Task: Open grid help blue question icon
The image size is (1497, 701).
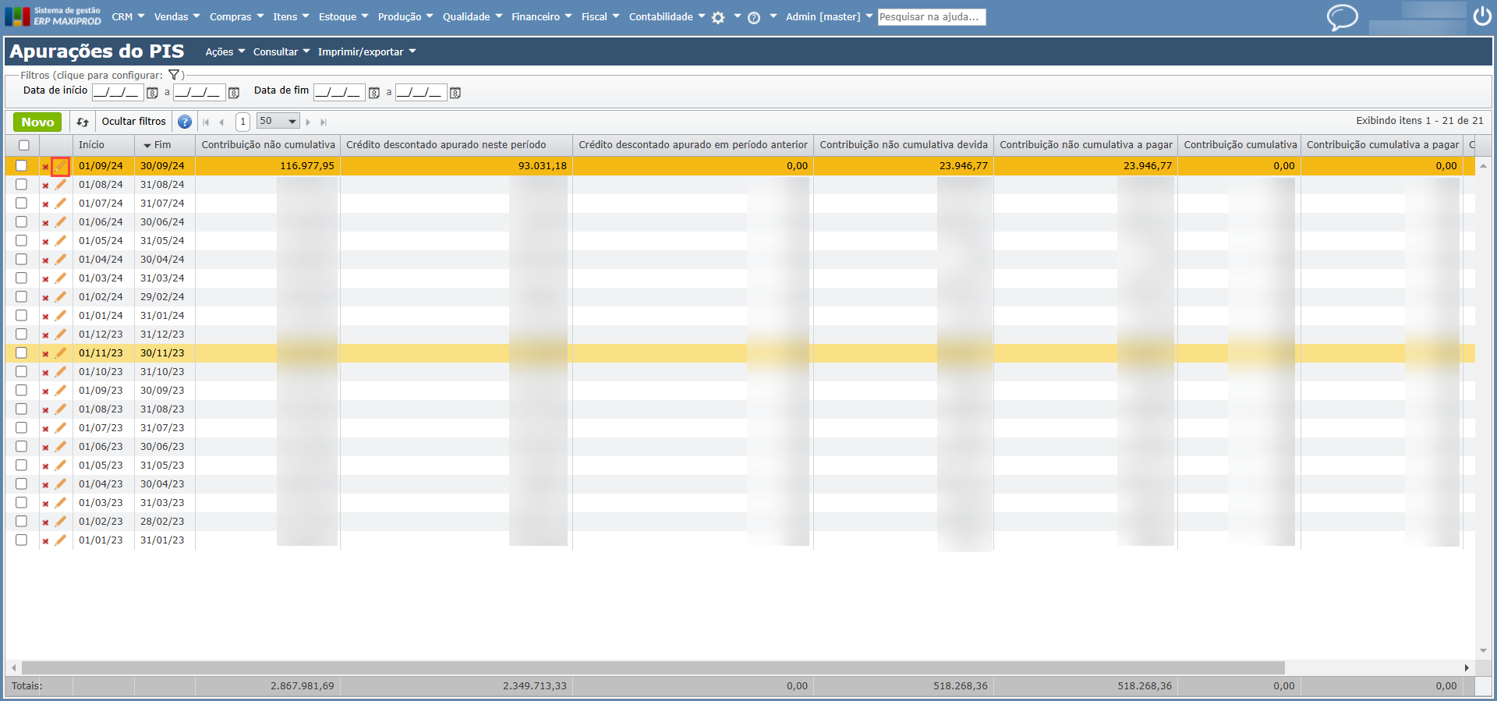Action: (185, 122)
